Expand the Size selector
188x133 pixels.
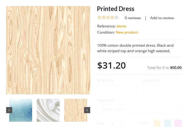pyautogui.click(x=116, y=123)
